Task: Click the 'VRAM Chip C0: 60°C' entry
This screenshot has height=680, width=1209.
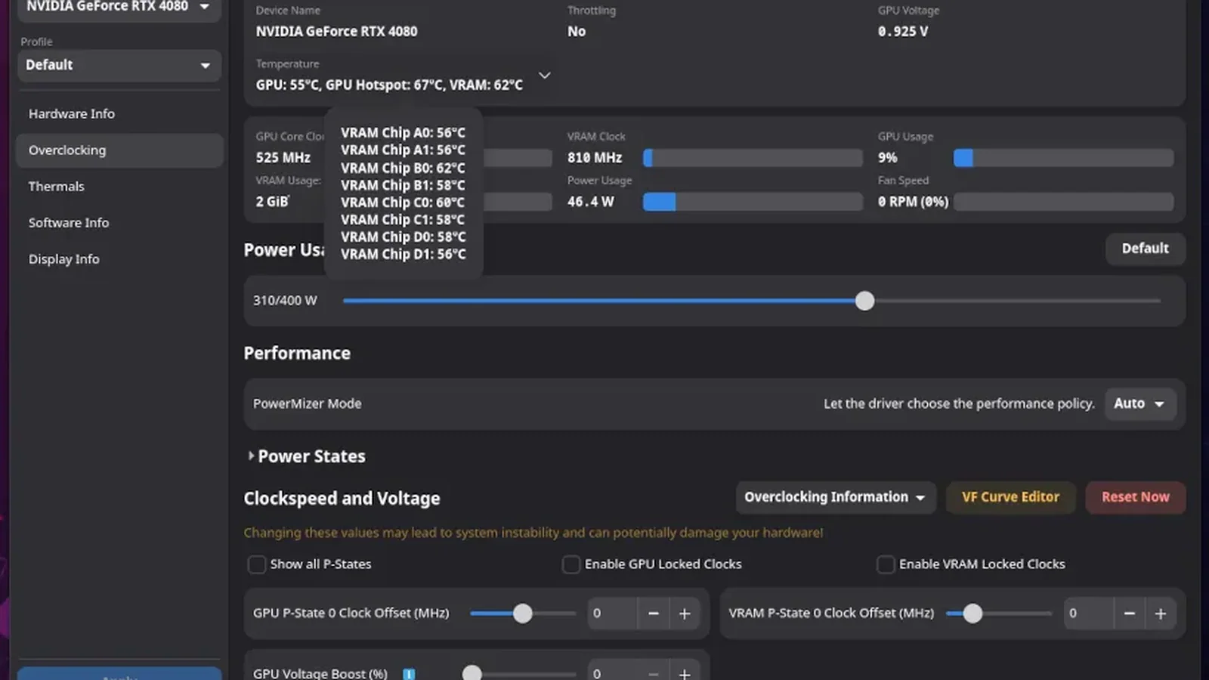Action: (x=403, y=202)
